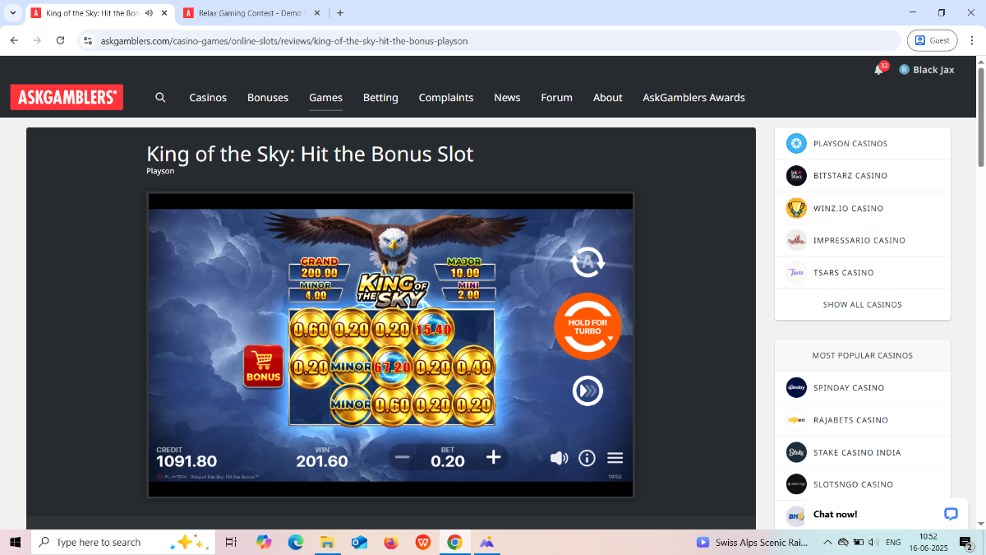Reload the current page
The width and height of the screenshot is (986, 555).
click(60, 40)
